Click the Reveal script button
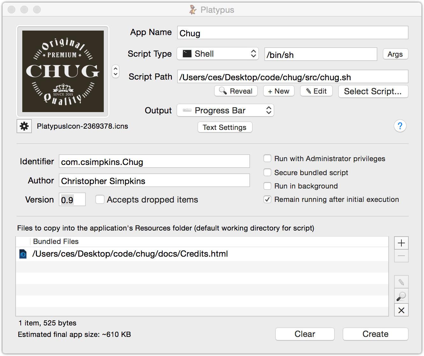The width and height of the screenshot is (424, 356). click(x=236, y=91)
